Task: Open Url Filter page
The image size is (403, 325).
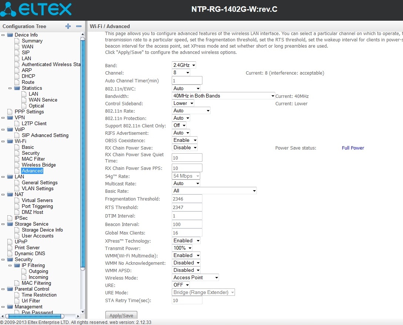Action: click(31, 301)
